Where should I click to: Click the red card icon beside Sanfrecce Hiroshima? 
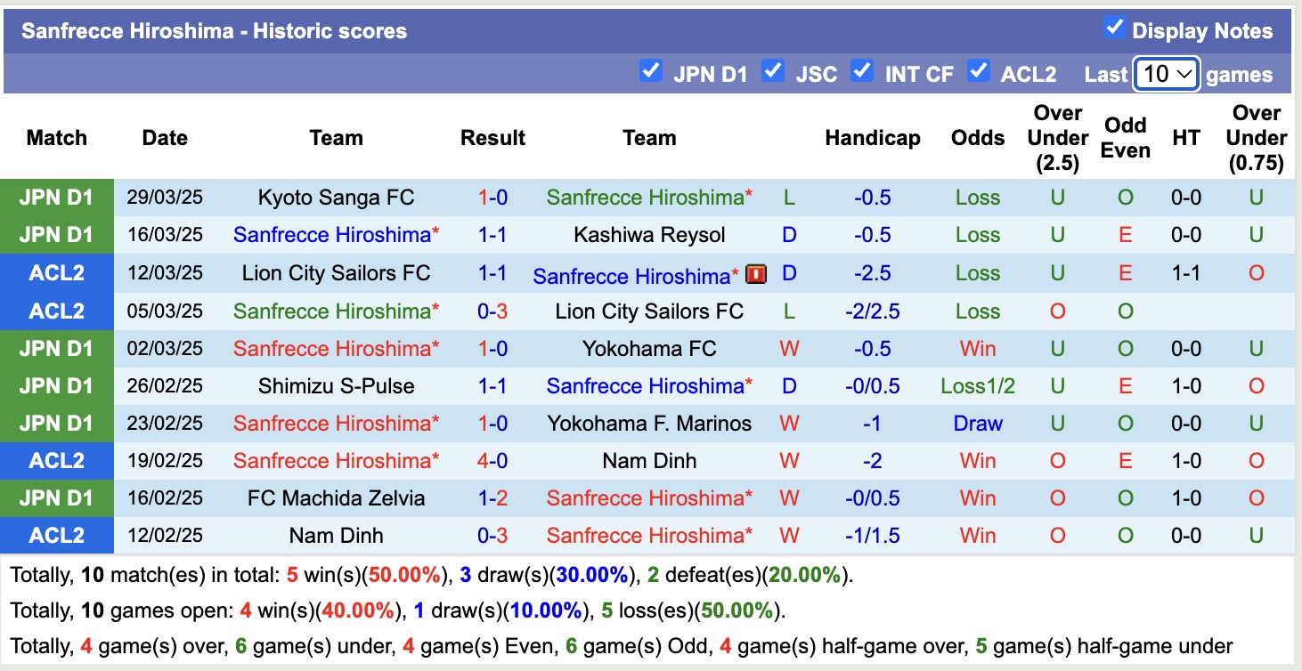click(753, 275)
